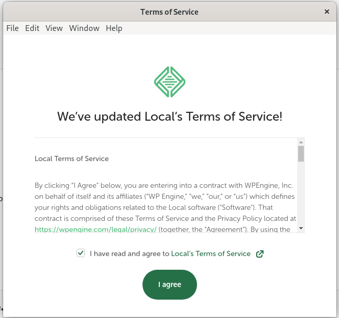339x318 pixels.
Task: Click the 'We've updated Local's Terms' heading
Action: pyautogui.click(x=169, y=116)
